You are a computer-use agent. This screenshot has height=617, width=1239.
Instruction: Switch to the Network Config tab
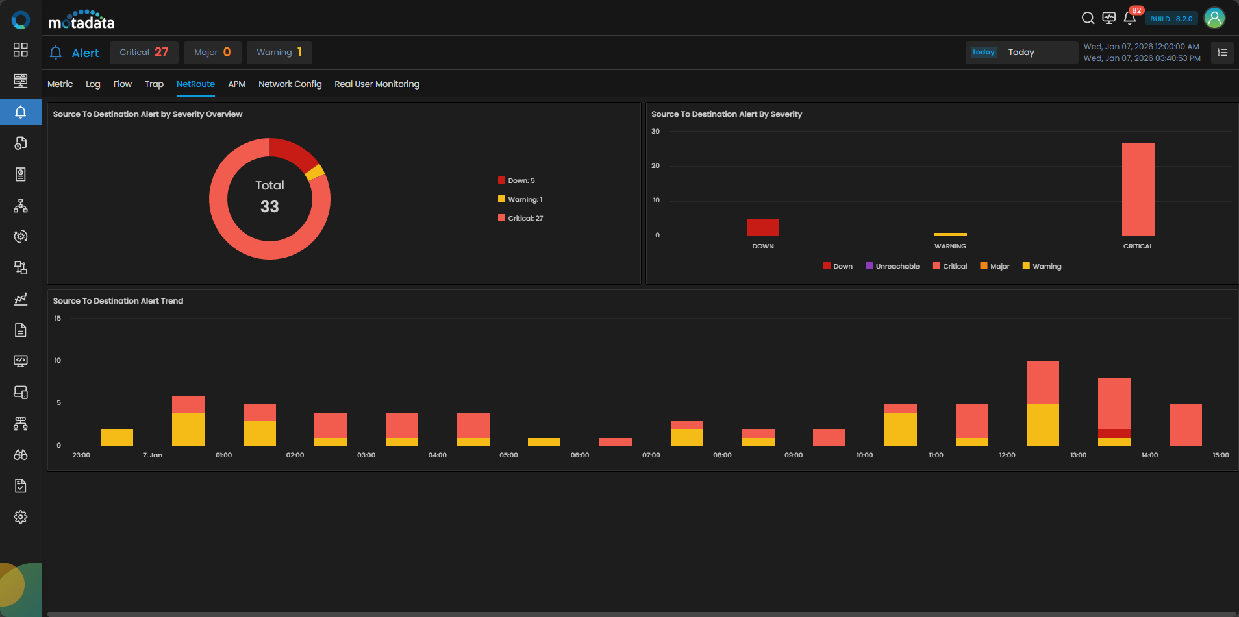pos(290,84)
